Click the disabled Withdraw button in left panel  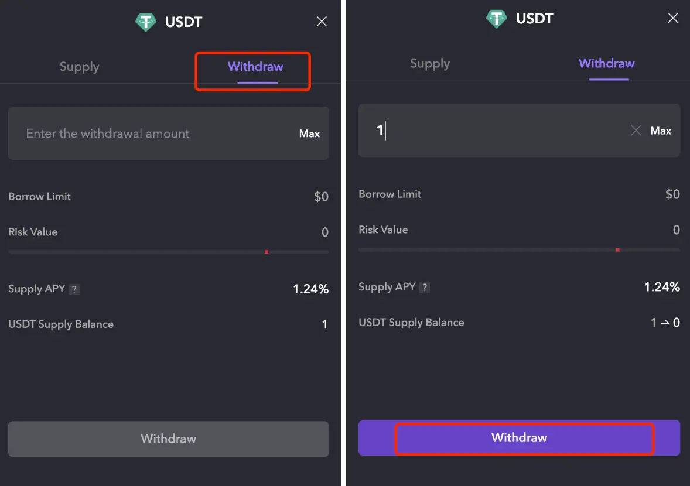click(x=168, y=438)
